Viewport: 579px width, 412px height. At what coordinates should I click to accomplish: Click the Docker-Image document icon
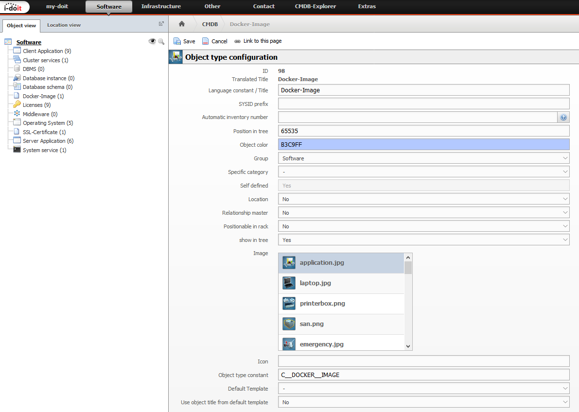coord(17,96)
